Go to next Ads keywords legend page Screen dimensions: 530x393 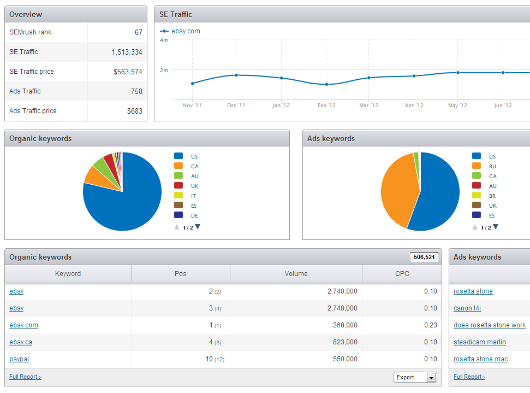[x=496, y=227]
